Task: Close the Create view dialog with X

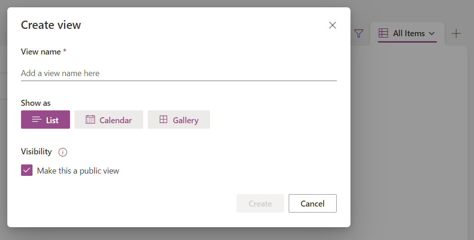Action: click(x=333, y=25)
